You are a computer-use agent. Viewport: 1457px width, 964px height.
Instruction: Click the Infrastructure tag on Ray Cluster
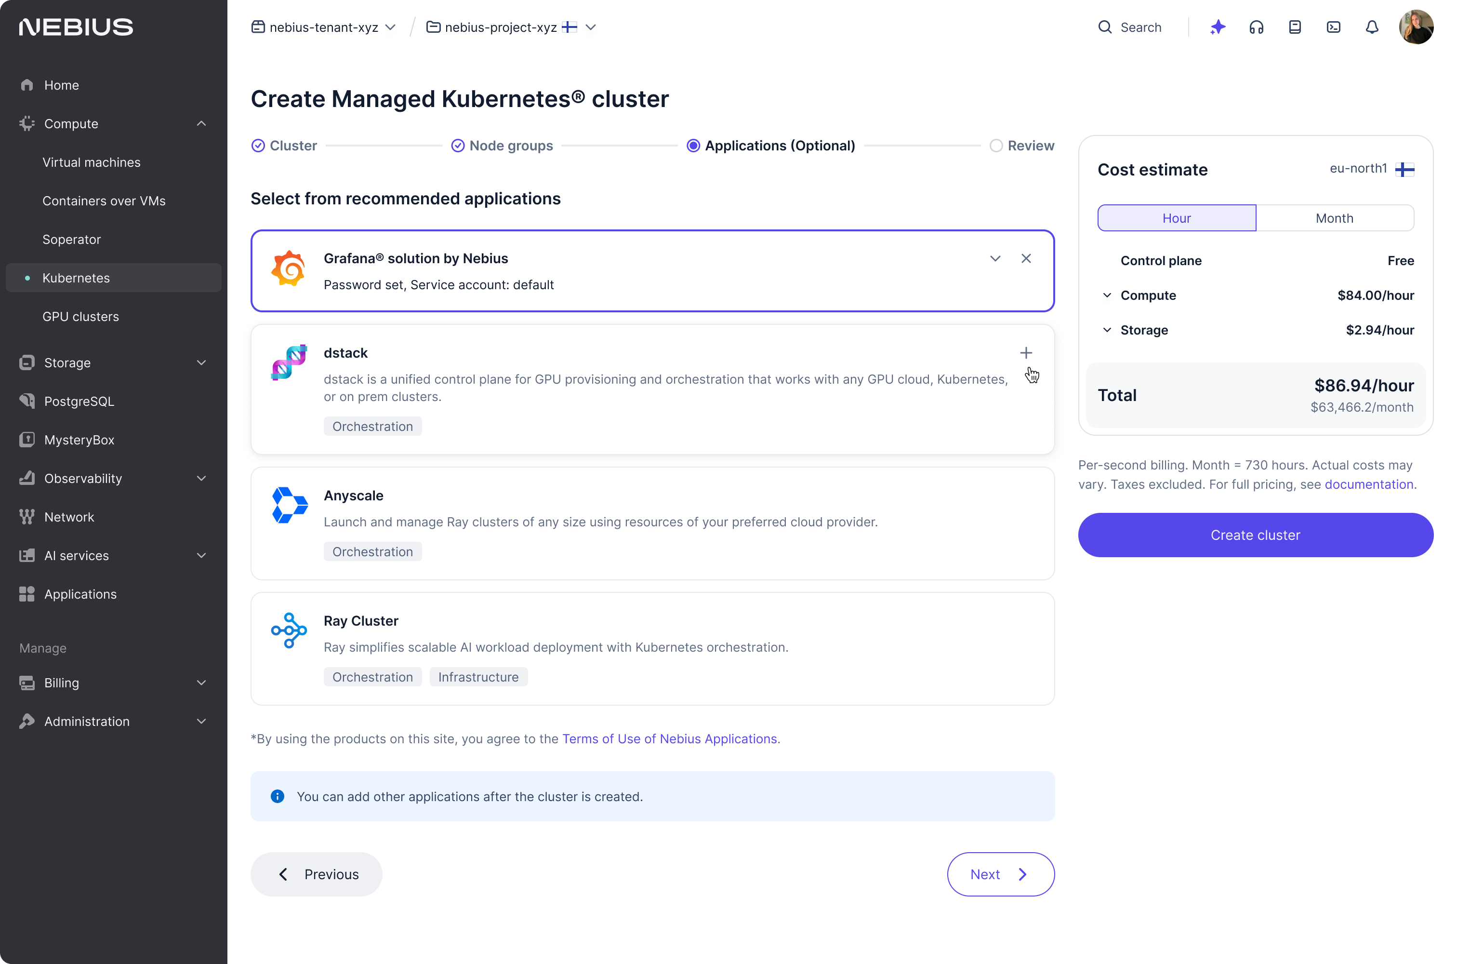(x=478, y=677)
